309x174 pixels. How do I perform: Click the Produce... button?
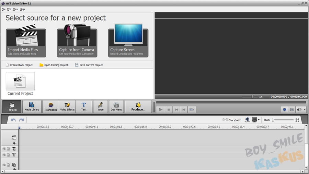click(138, 107)
